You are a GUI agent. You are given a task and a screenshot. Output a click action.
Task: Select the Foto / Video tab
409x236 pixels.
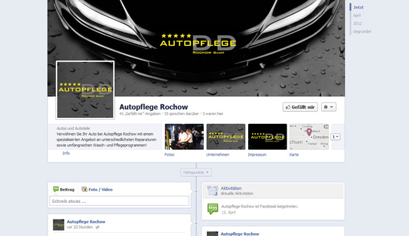pos(97,189)
